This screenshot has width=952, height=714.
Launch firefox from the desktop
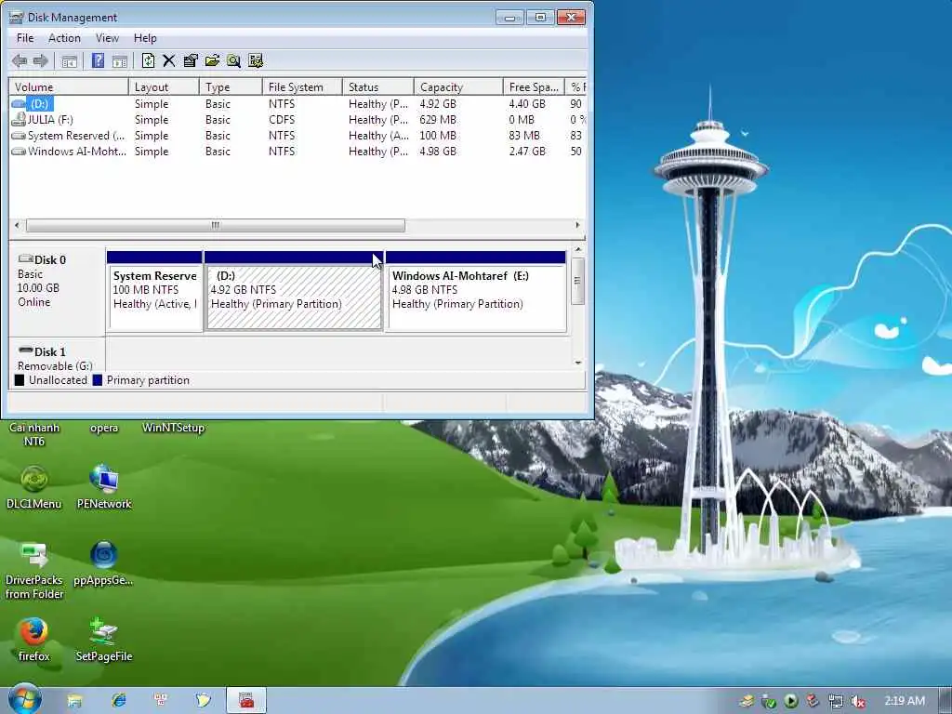click(x=33, y=640)
